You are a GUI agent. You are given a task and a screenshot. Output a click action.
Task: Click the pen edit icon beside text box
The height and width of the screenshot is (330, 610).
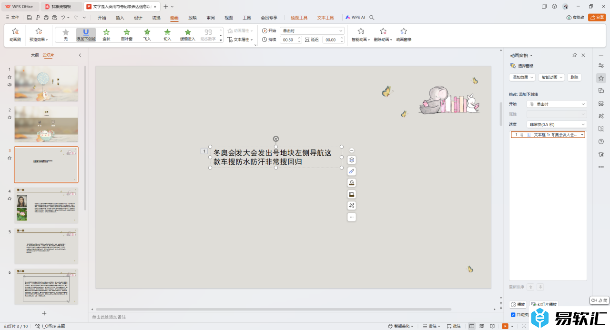352,171
